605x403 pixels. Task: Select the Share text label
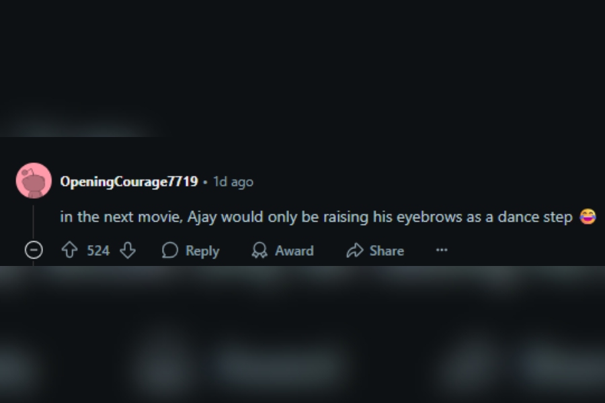[387, 251]
